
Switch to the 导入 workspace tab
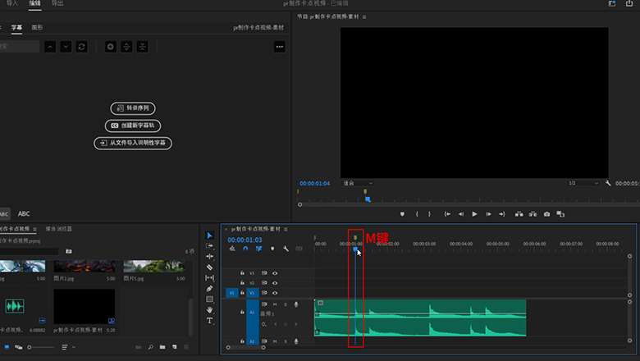(12, 3)
